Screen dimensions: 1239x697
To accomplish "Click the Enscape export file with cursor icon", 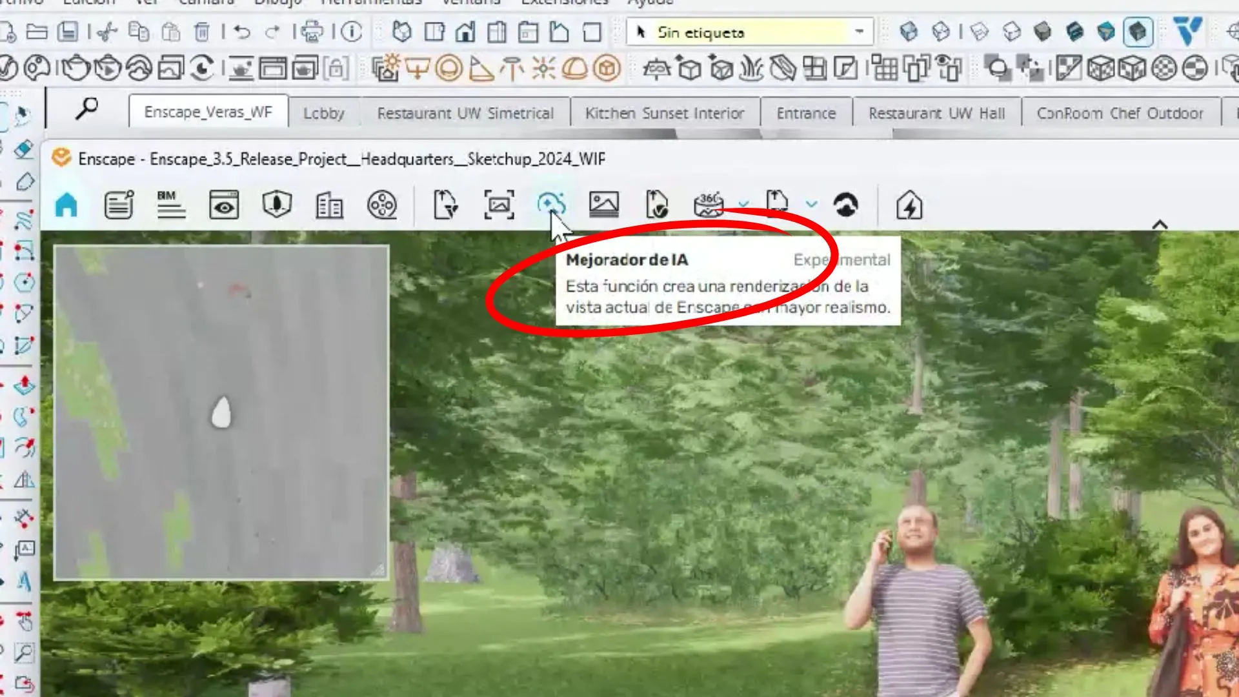I will pos(446,205).
